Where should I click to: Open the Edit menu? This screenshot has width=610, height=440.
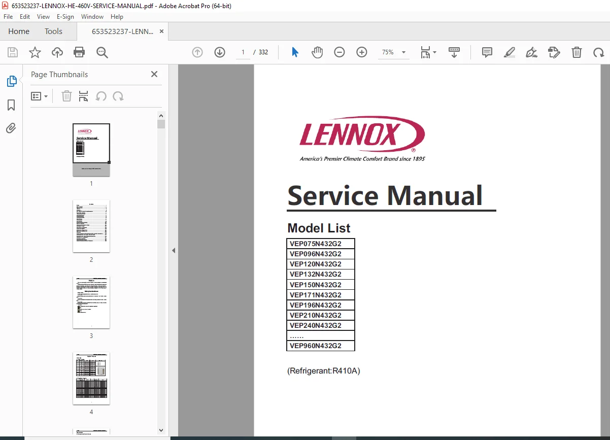[25, 17]
